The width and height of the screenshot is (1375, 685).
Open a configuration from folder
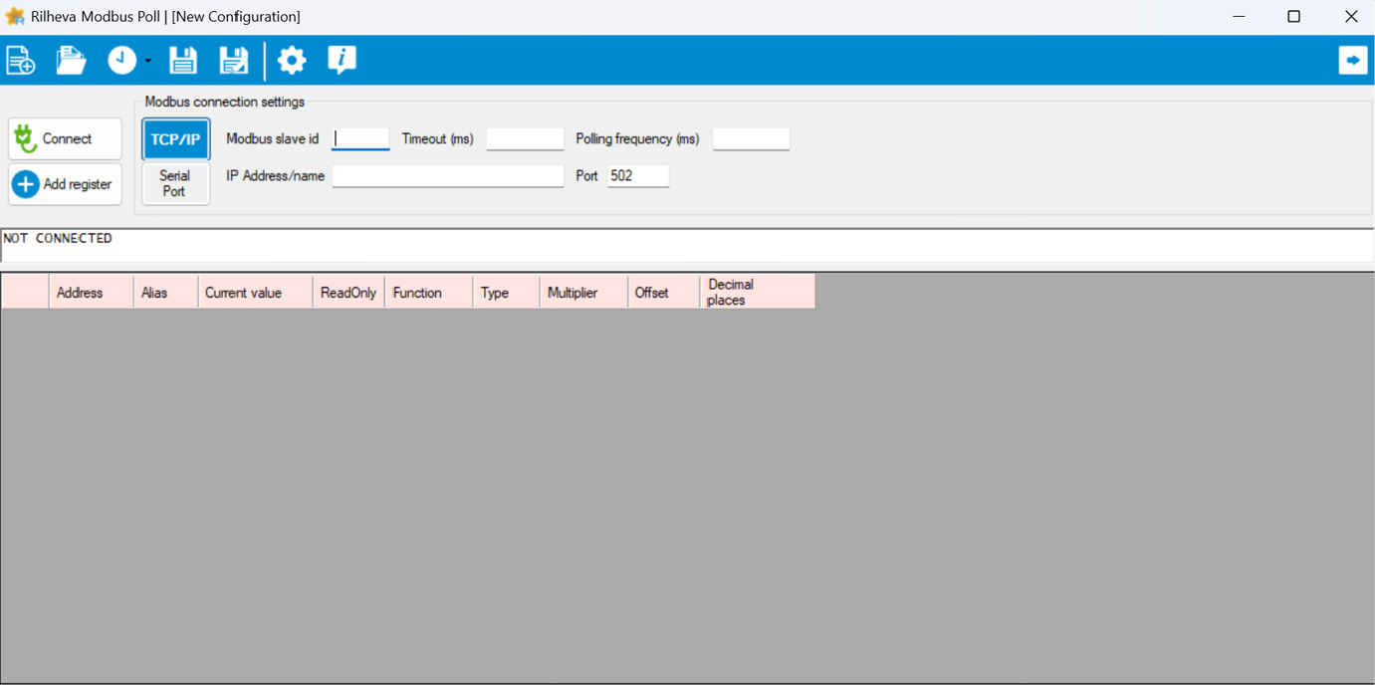click(x=71, y=61)
